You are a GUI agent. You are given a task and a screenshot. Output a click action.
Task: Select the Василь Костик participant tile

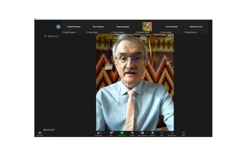196,27
